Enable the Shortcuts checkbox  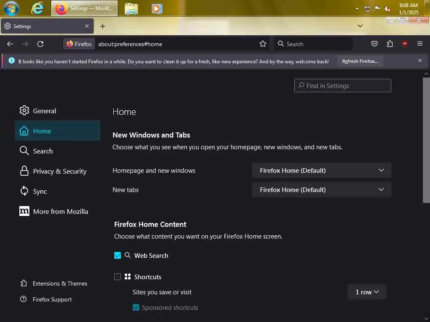118,277
